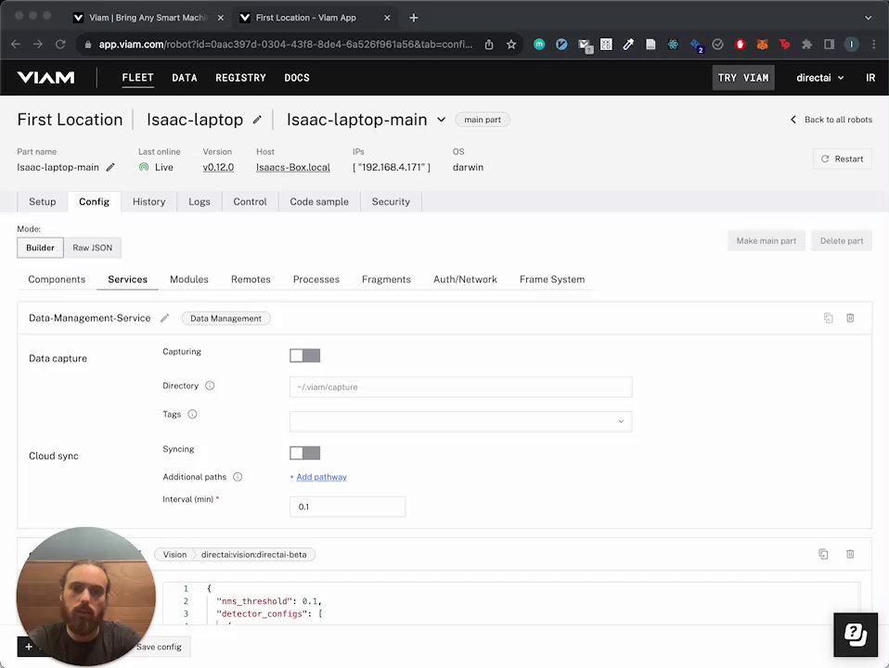The height and width of the screenshot is (668, 889).
Task: Open FLEET in top navigation
Action: click(137, 78)
